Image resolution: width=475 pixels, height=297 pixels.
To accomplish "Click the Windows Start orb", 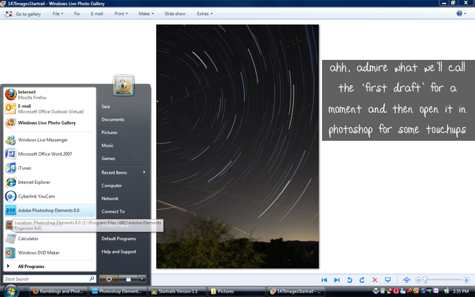I will point(11,291).
